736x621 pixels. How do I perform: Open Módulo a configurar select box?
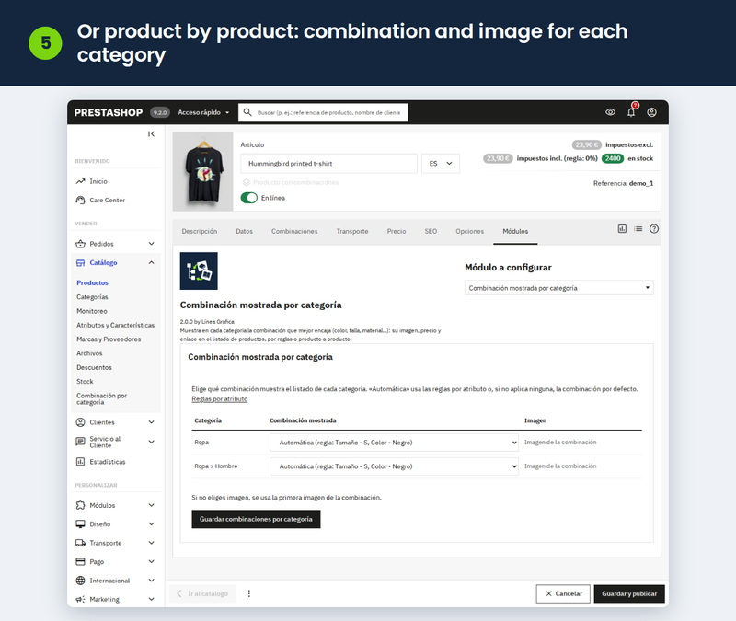[558, 288]
